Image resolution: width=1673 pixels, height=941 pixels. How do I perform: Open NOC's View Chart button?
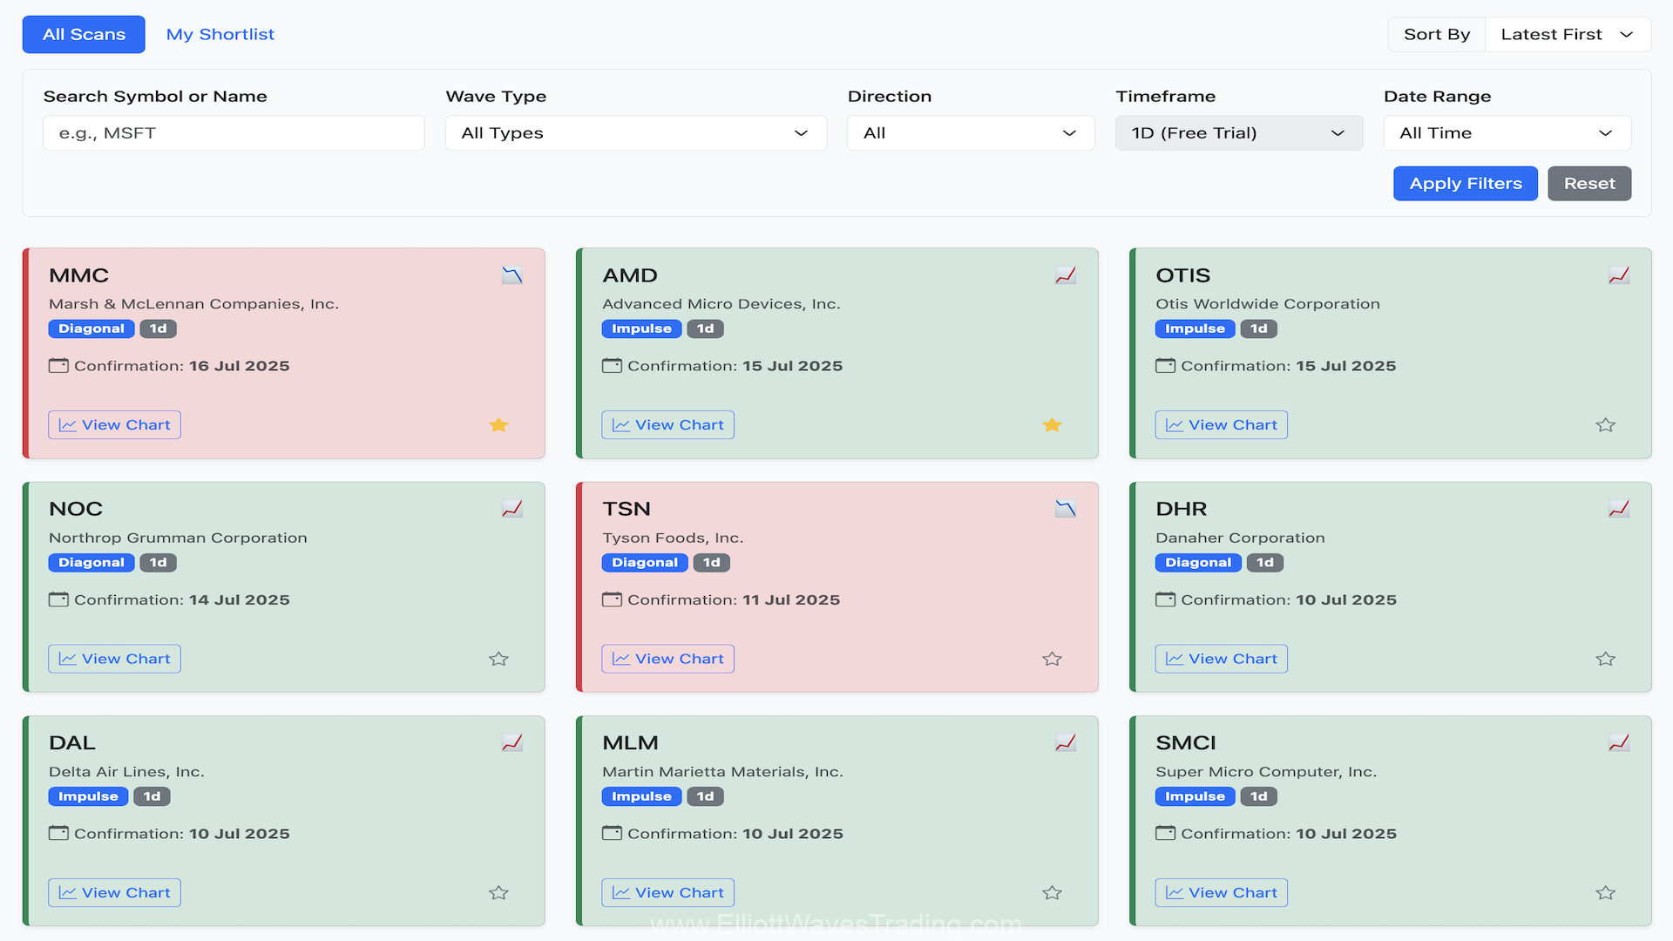(114, 659)
